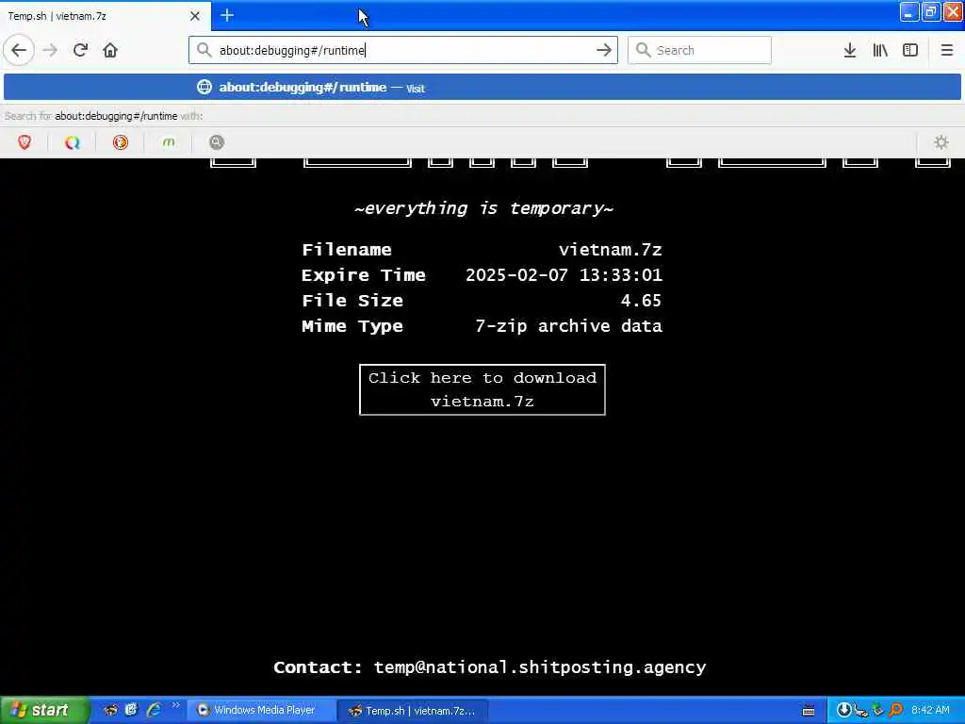Click the forward navigation arrow
This screenshot has height=724, width=965.
click(x=51, y=50)
